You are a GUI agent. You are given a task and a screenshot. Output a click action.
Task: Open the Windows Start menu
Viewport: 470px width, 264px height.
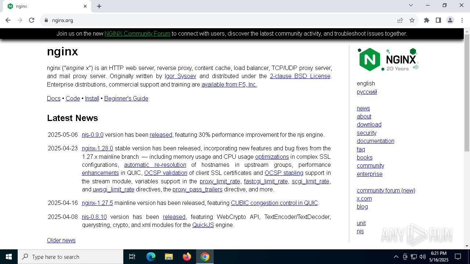pyautogui.click(x=9, y=257)
